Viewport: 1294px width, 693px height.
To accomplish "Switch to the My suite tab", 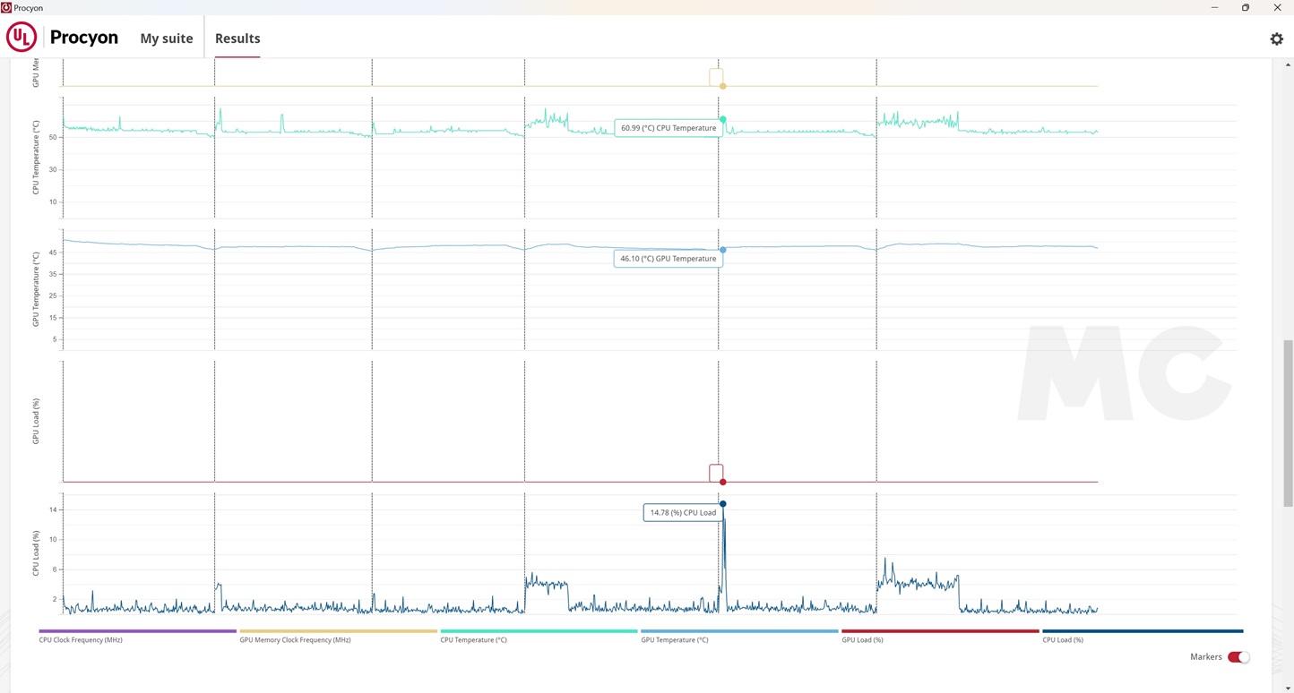I will point(166,38).
